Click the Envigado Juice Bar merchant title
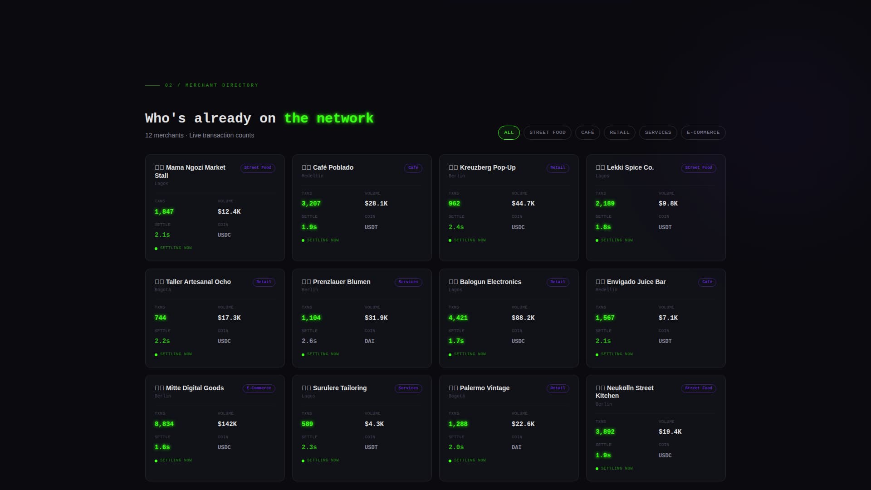Viewport: 871px width, 490px height. [x=631, y=282]
